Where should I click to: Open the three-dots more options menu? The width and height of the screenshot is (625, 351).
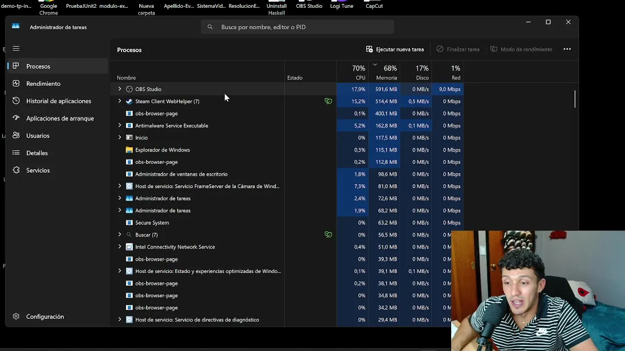(x=567, y=49)
